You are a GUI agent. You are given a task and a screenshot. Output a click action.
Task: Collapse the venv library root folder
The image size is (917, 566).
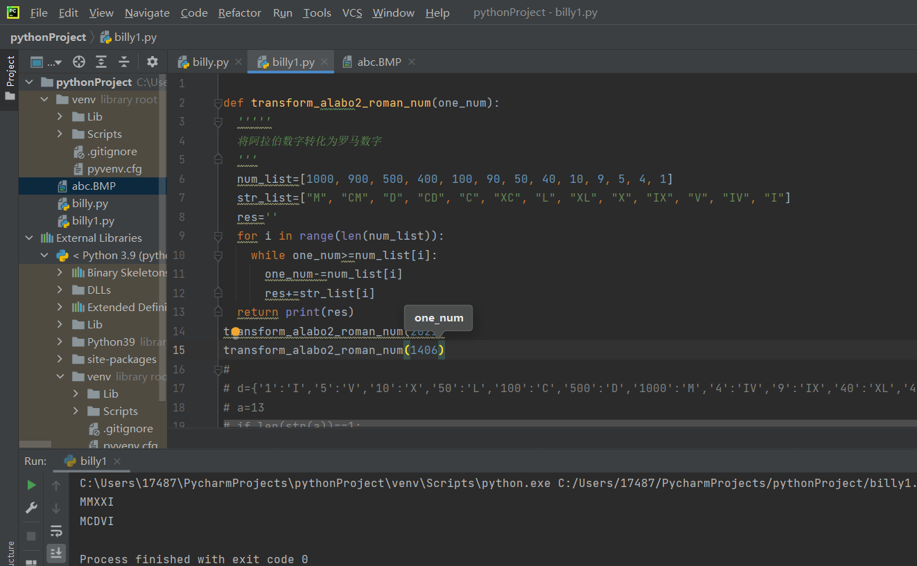coord(44,99)
